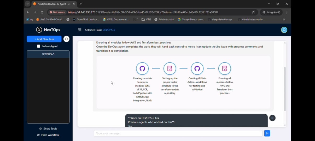
Task: Click the 'Work on DEVOPS-5 Jira' message bubble
Action: (x=196, y=120)
